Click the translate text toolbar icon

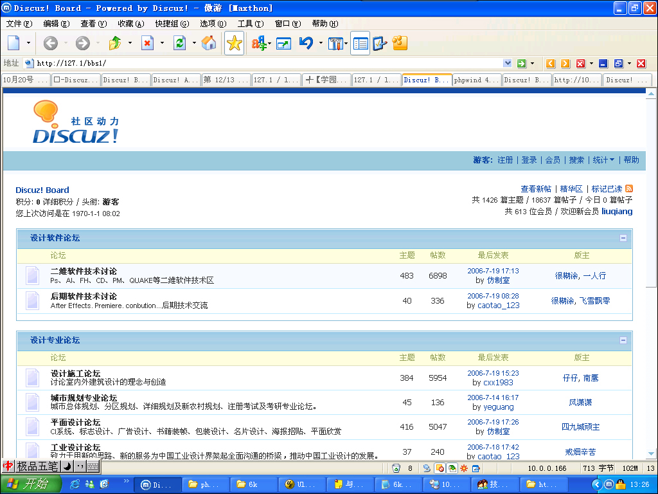[x=259, y=43]
